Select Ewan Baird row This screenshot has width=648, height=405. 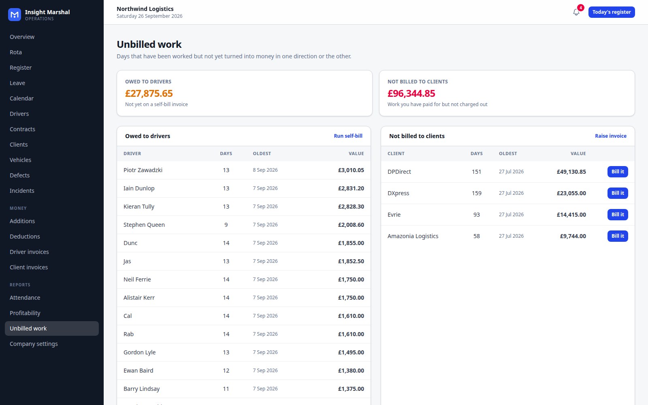(244, 371)
